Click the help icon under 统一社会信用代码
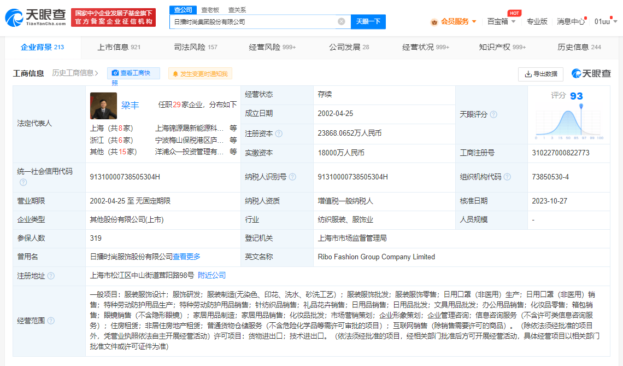Screen dimensions: 623x366 (23, 182)
